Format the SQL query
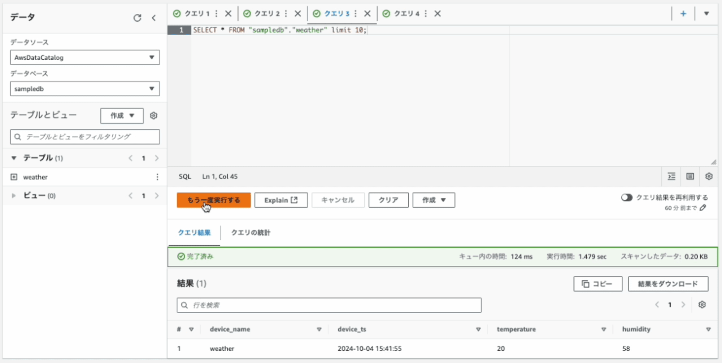The width and height of the screenshot is (722, 363). (671, 177)
